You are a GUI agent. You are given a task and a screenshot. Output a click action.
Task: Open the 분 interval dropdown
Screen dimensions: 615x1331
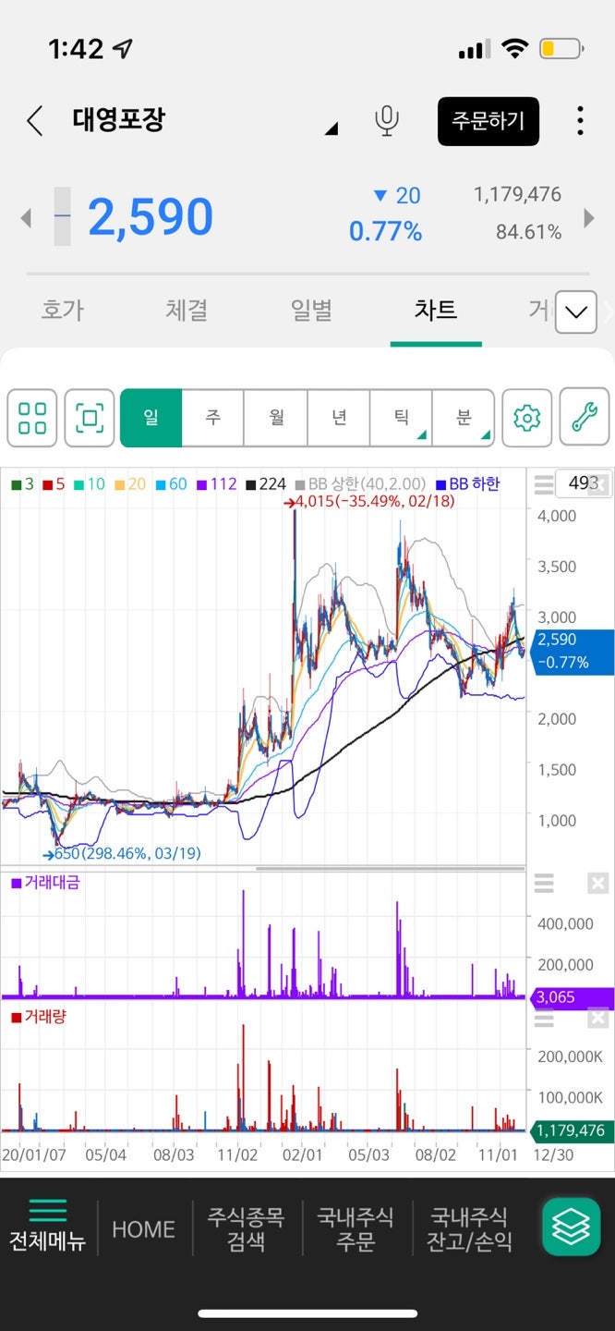click(464, 418)
